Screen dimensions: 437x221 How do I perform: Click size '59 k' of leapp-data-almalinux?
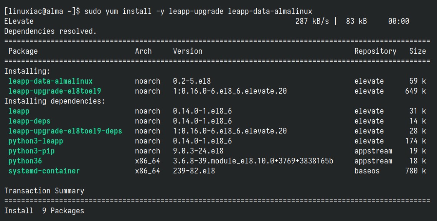pyautogui.click(x=417, y=81)
